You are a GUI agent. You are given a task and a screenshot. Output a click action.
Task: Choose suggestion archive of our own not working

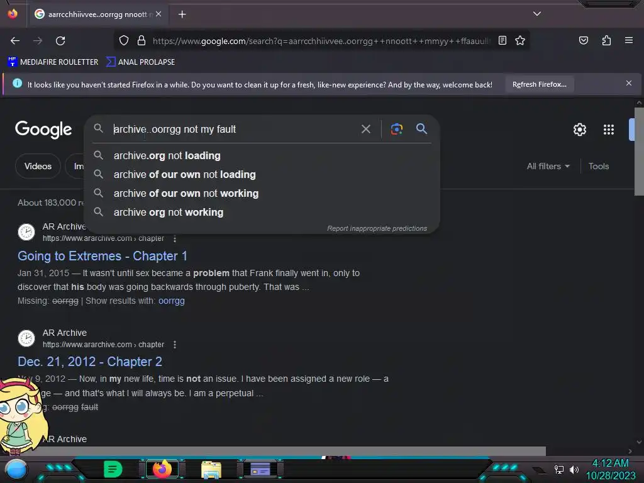click(262, 194)
